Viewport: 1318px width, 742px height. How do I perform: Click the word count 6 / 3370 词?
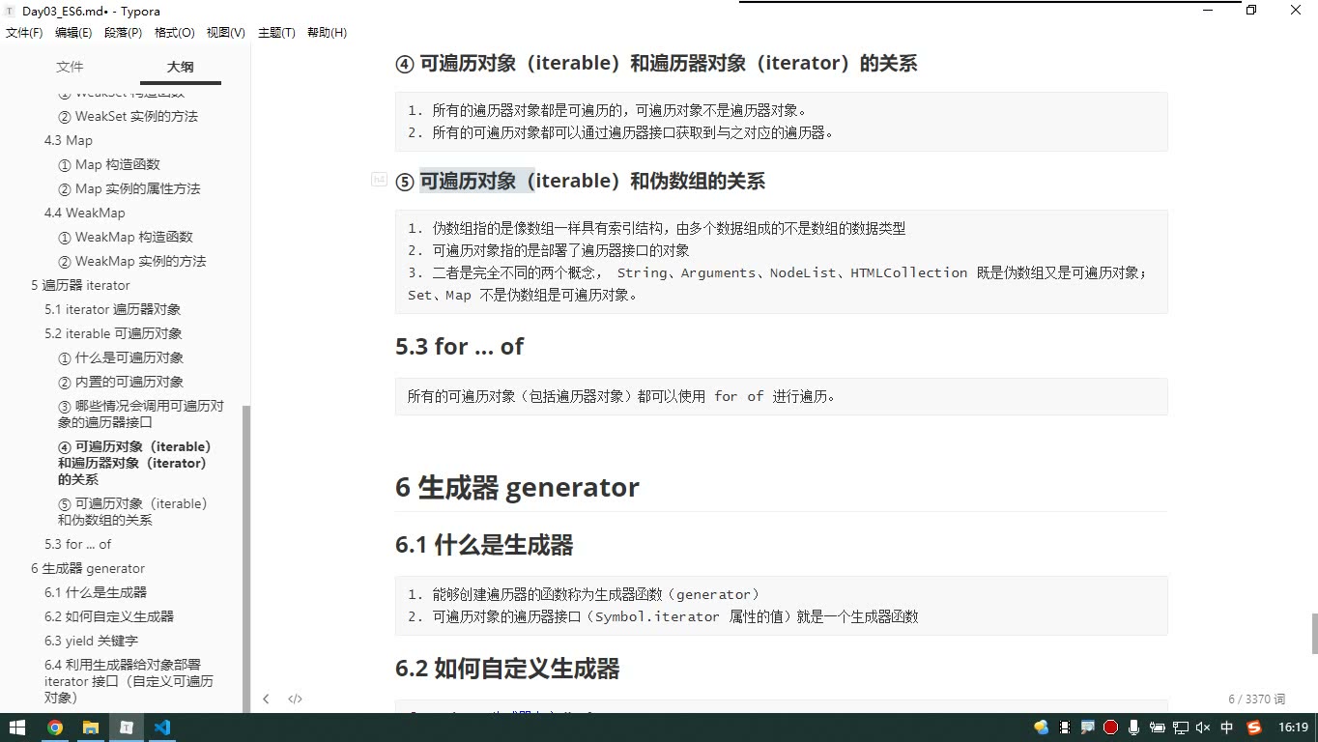coord(1256,699)
